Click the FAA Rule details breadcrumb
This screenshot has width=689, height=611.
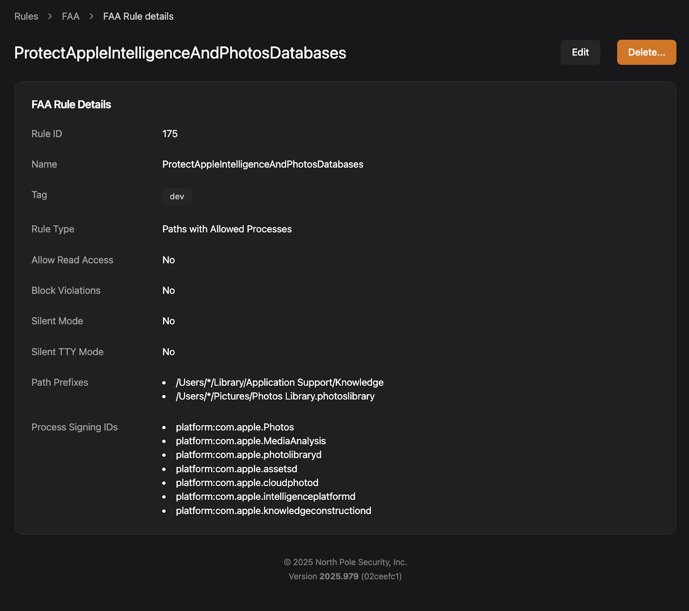(138, 16)
